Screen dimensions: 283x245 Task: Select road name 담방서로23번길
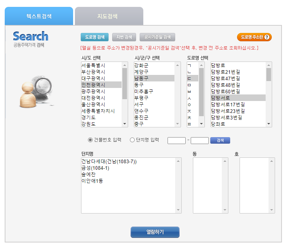pos(238,111)
